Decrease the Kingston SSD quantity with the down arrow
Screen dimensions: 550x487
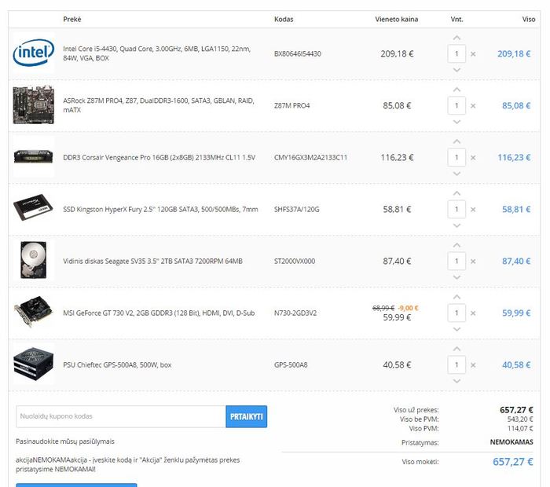point(456,225)
